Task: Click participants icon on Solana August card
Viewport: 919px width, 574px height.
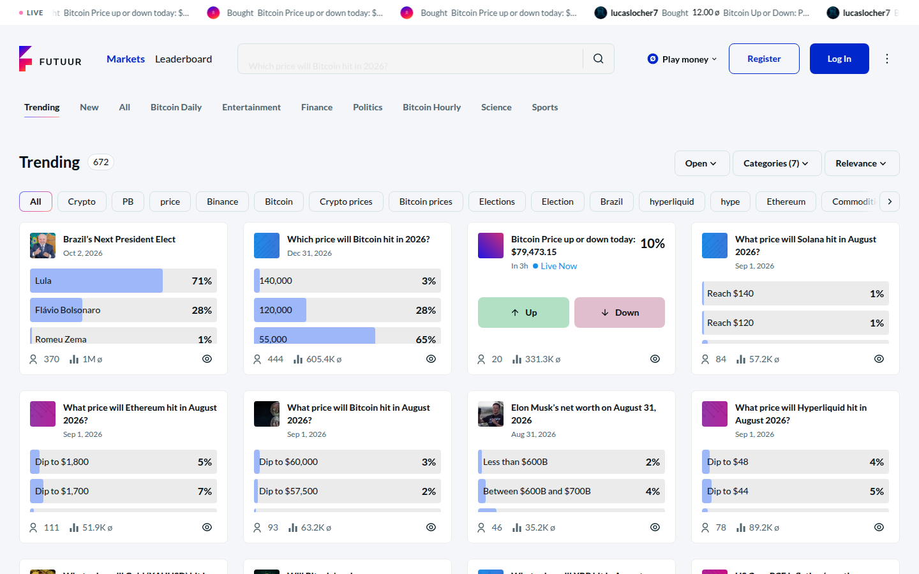Action: (x=705, y=359)
